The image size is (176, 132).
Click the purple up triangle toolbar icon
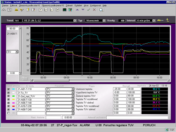click(x=77, y=10)
